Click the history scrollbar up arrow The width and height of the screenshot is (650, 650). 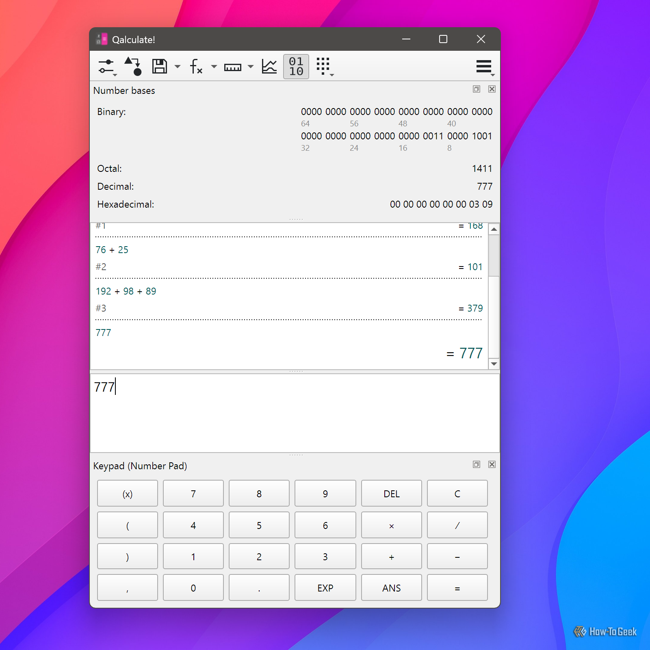pyautogui.click(x=494, y=229)
